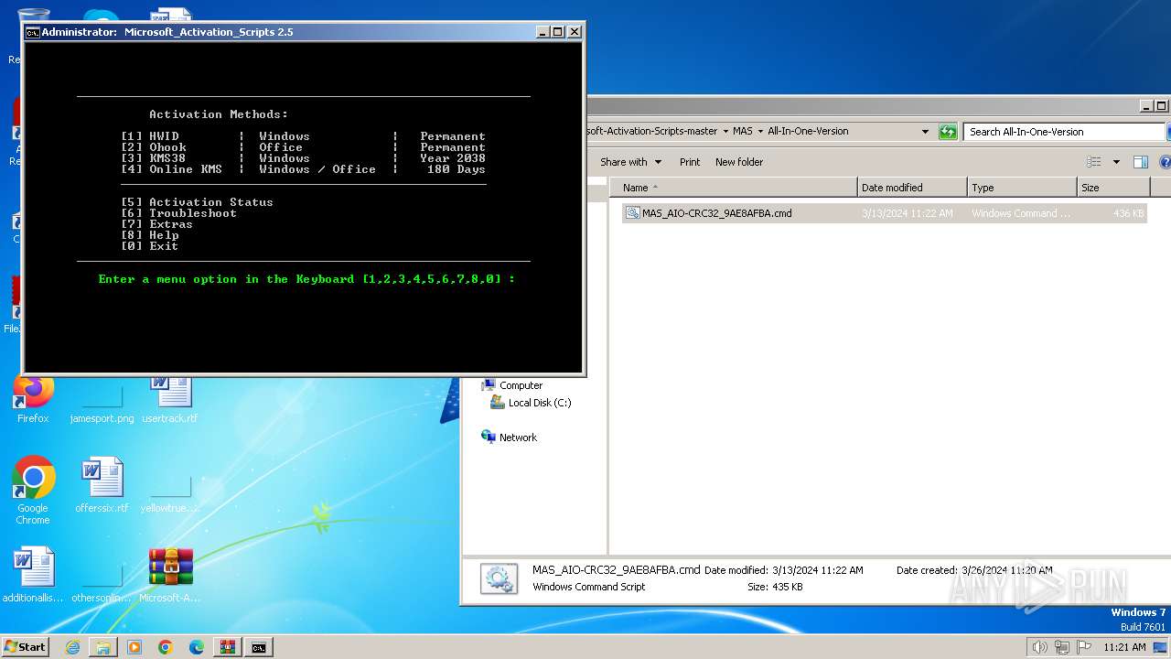Click the volume icon in system tray

[x=1040, y=647]
